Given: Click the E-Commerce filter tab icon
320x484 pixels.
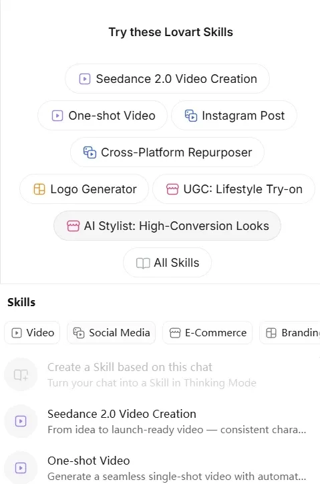Looking at the screenshot, I should [175, 333].
